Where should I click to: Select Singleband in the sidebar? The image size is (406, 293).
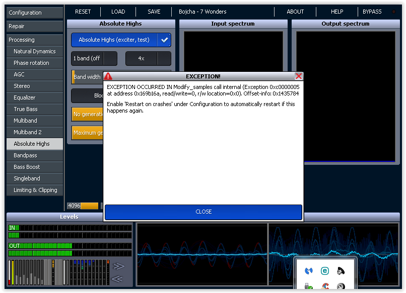click(x=35, y=178)
